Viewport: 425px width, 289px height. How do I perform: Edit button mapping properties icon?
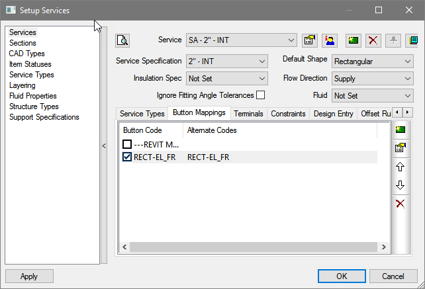[x=400, y=147]
